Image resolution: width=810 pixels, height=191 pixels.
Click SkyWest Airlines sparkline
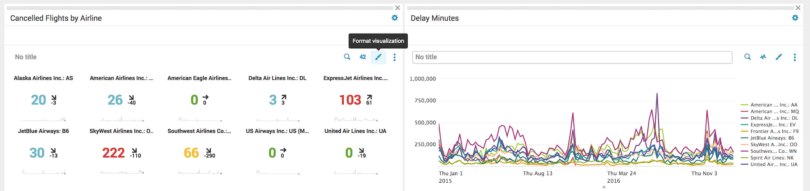(122, 172)
